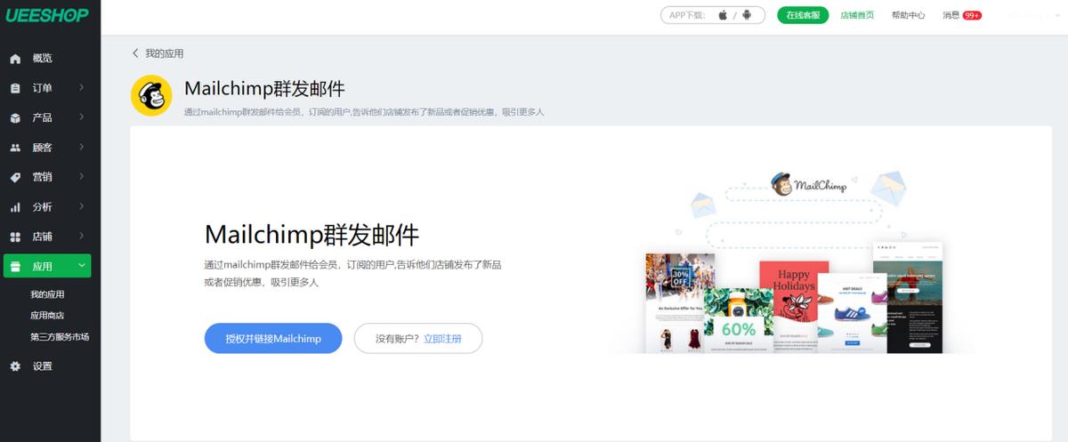Go back via 我的应用 breadcrumb text
Image resolution: width=1068 pixels, height=442 pixels.
point(165,53)
